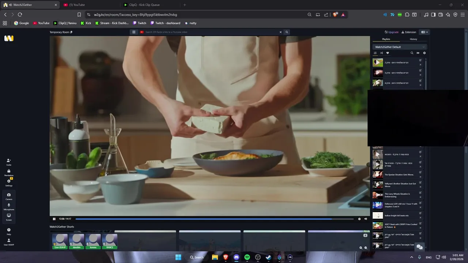Expand the Watch2Gether Default playlist dropdown

400,47
